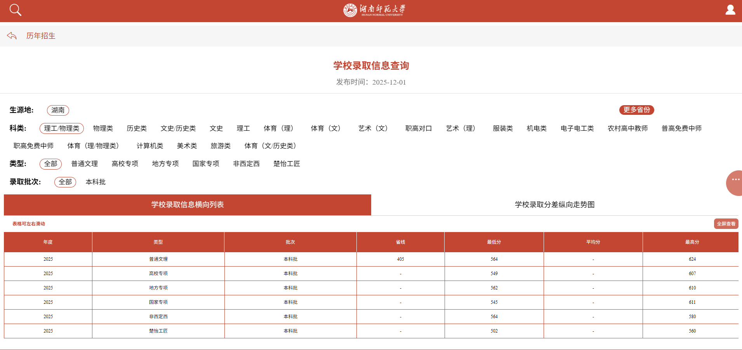Viewport: 742px width, 350px height.
Task: Choose the 旅游类 category
Action: pyautogui.click(x=221, y=146)
